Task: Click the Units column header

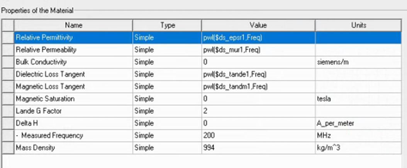Action: (x=359, y=25)
